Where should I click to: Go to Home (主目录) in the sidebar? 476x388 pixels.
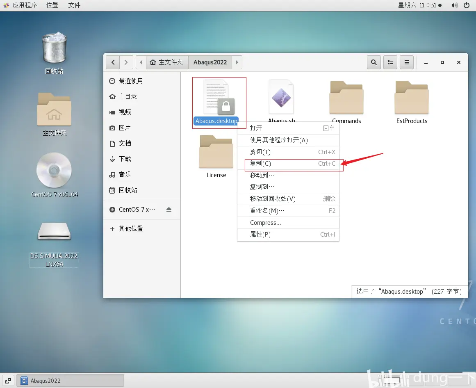[x=142, y=96]
